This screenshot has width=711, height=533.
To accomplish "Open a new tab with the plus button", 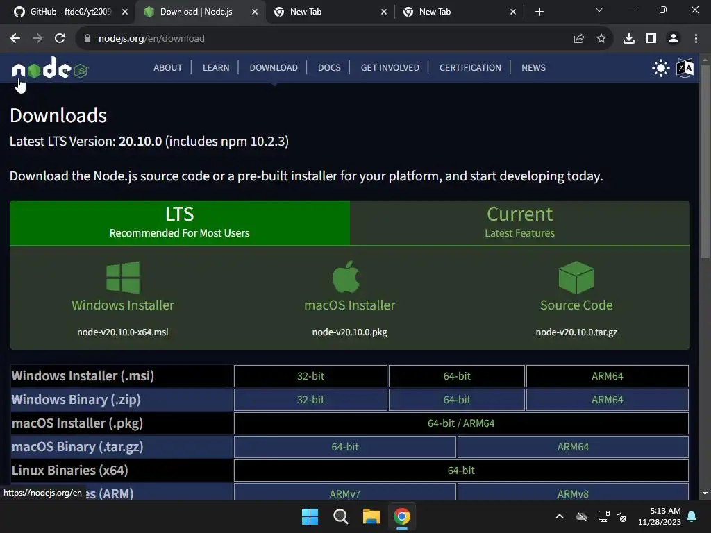I will (x=539, y=12).
